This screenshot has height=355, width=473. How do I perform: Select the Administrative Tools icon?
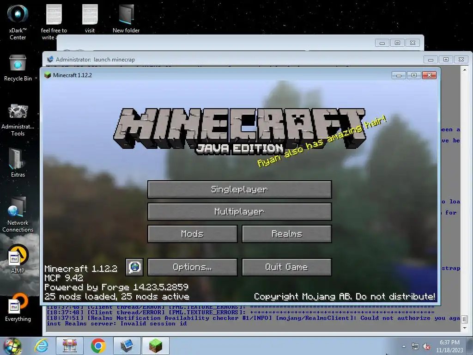18,120
